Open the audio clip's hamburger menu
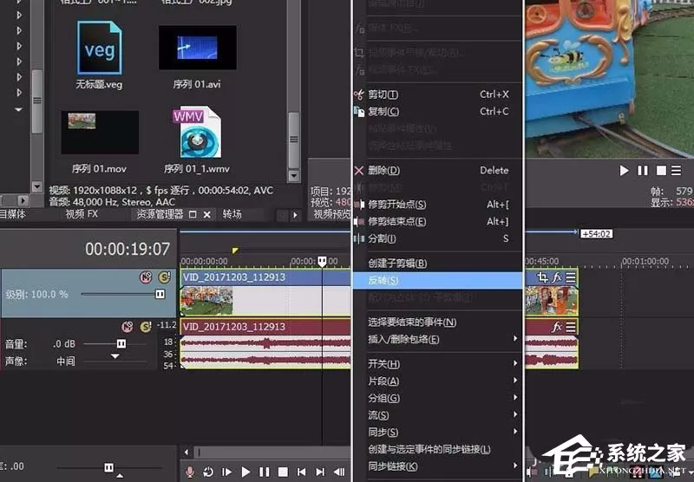The image size is (694, 482). (571, 327)
